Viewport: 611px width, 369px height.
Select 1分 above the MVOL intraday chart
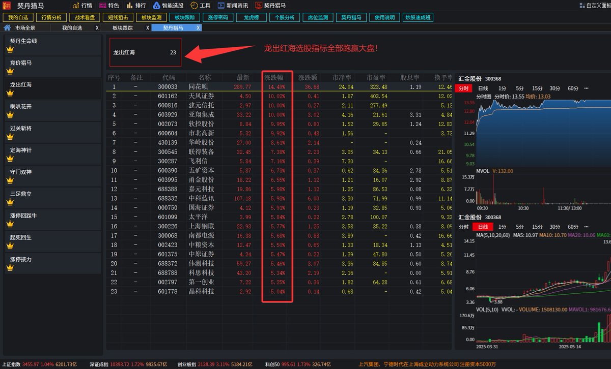pos(502,88)
